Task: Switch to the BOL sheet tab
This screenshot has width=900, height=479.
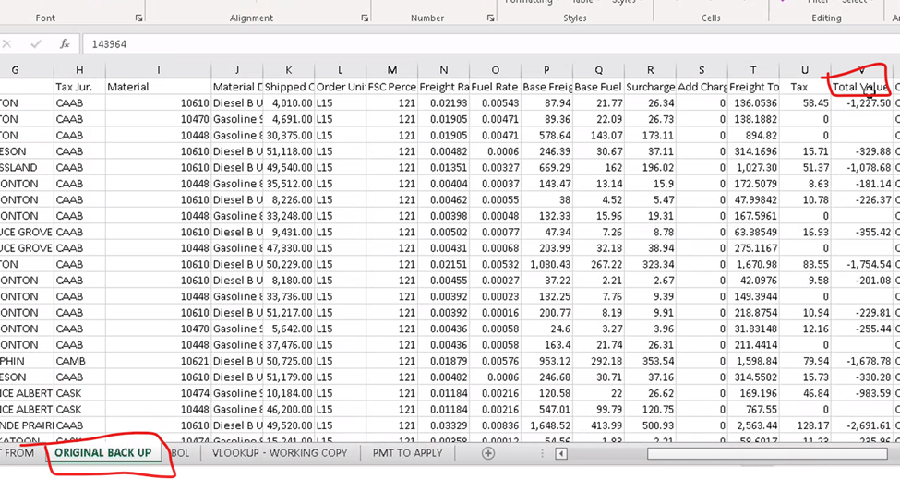Action: [180, 452]
